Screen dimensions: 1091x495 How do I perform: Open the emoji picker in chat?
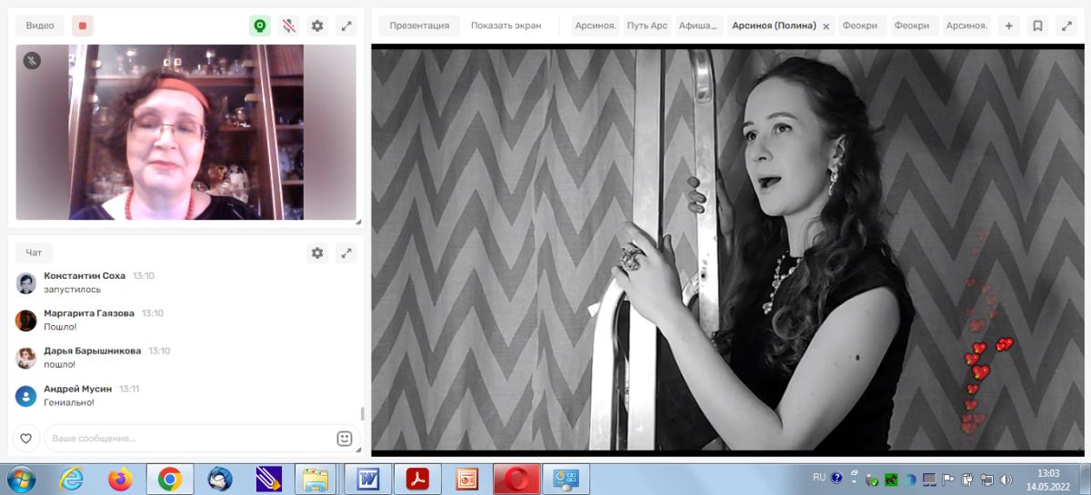pyautogui.click(x=345, y=439)
